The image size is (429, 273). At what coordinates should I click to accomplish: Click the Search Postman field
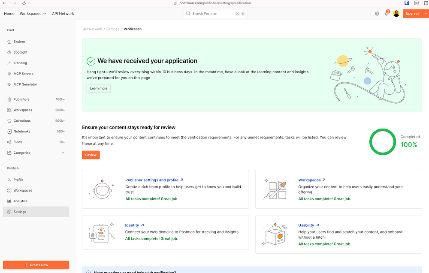pos(216,14)
